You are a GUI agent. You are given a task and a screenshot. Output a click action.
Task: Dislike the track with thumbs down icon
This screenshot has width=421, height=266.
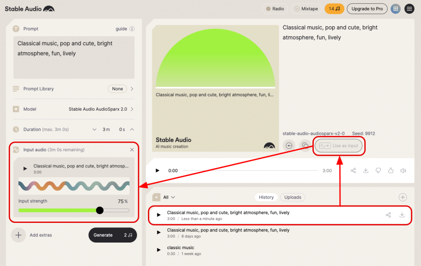[x=378, y=170]
